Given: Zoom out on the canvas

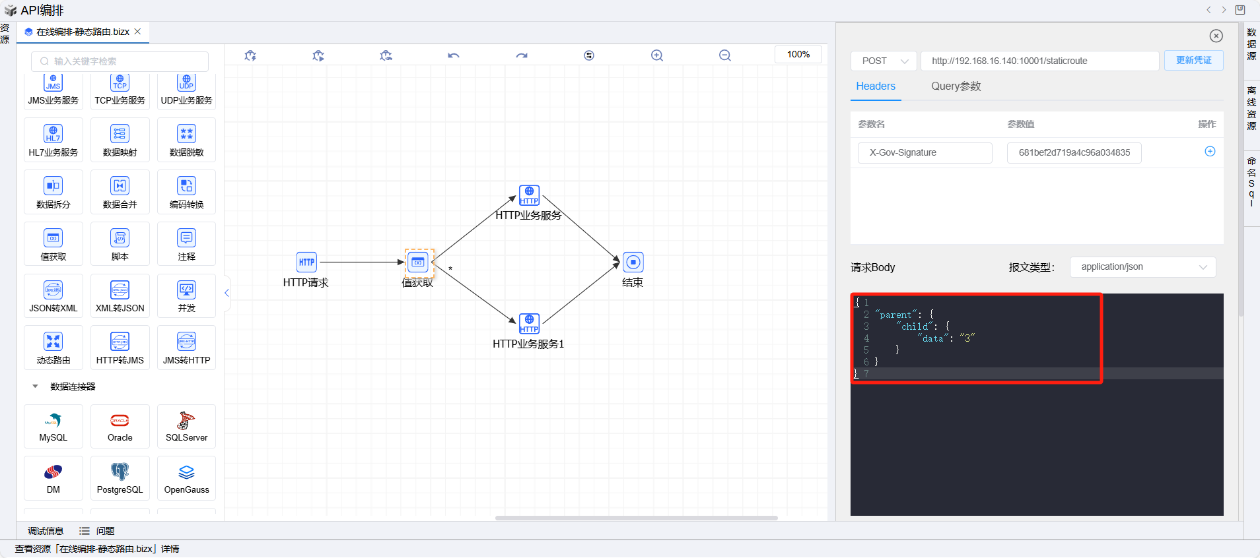Looking at the screenshot, I should pyautogui.click(x=724, y=55).
